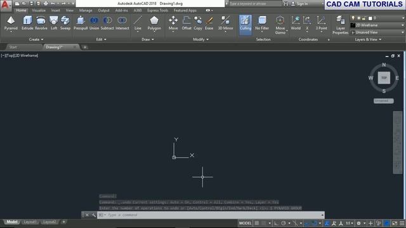Switch to the Insert ribbon tab

(x=55, y=10)
